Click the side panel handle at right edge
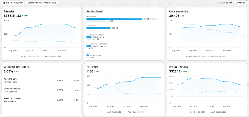Screen dimensions: 249x117 pyautogui.click(x=248, y=84)
